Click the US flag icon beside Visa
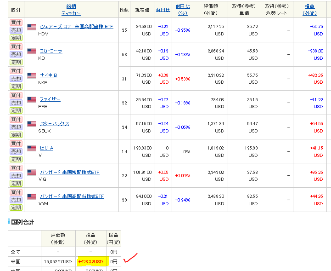331x271 pixels. [x=32, y=148]
